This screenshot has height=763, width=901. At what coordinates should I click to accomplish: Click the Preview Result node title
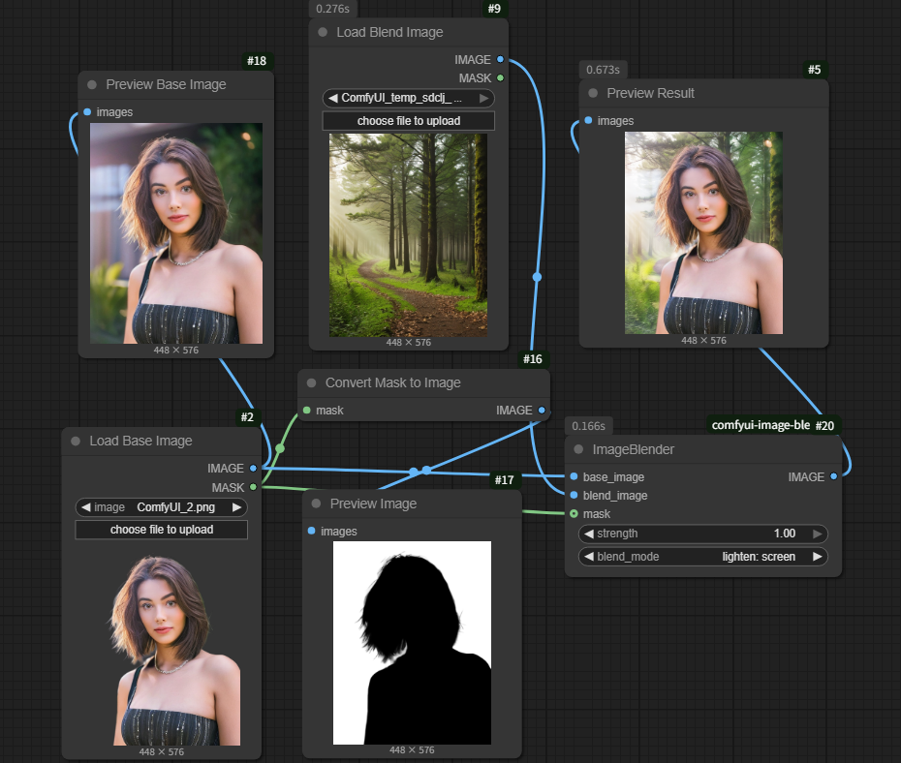[650, 94]
